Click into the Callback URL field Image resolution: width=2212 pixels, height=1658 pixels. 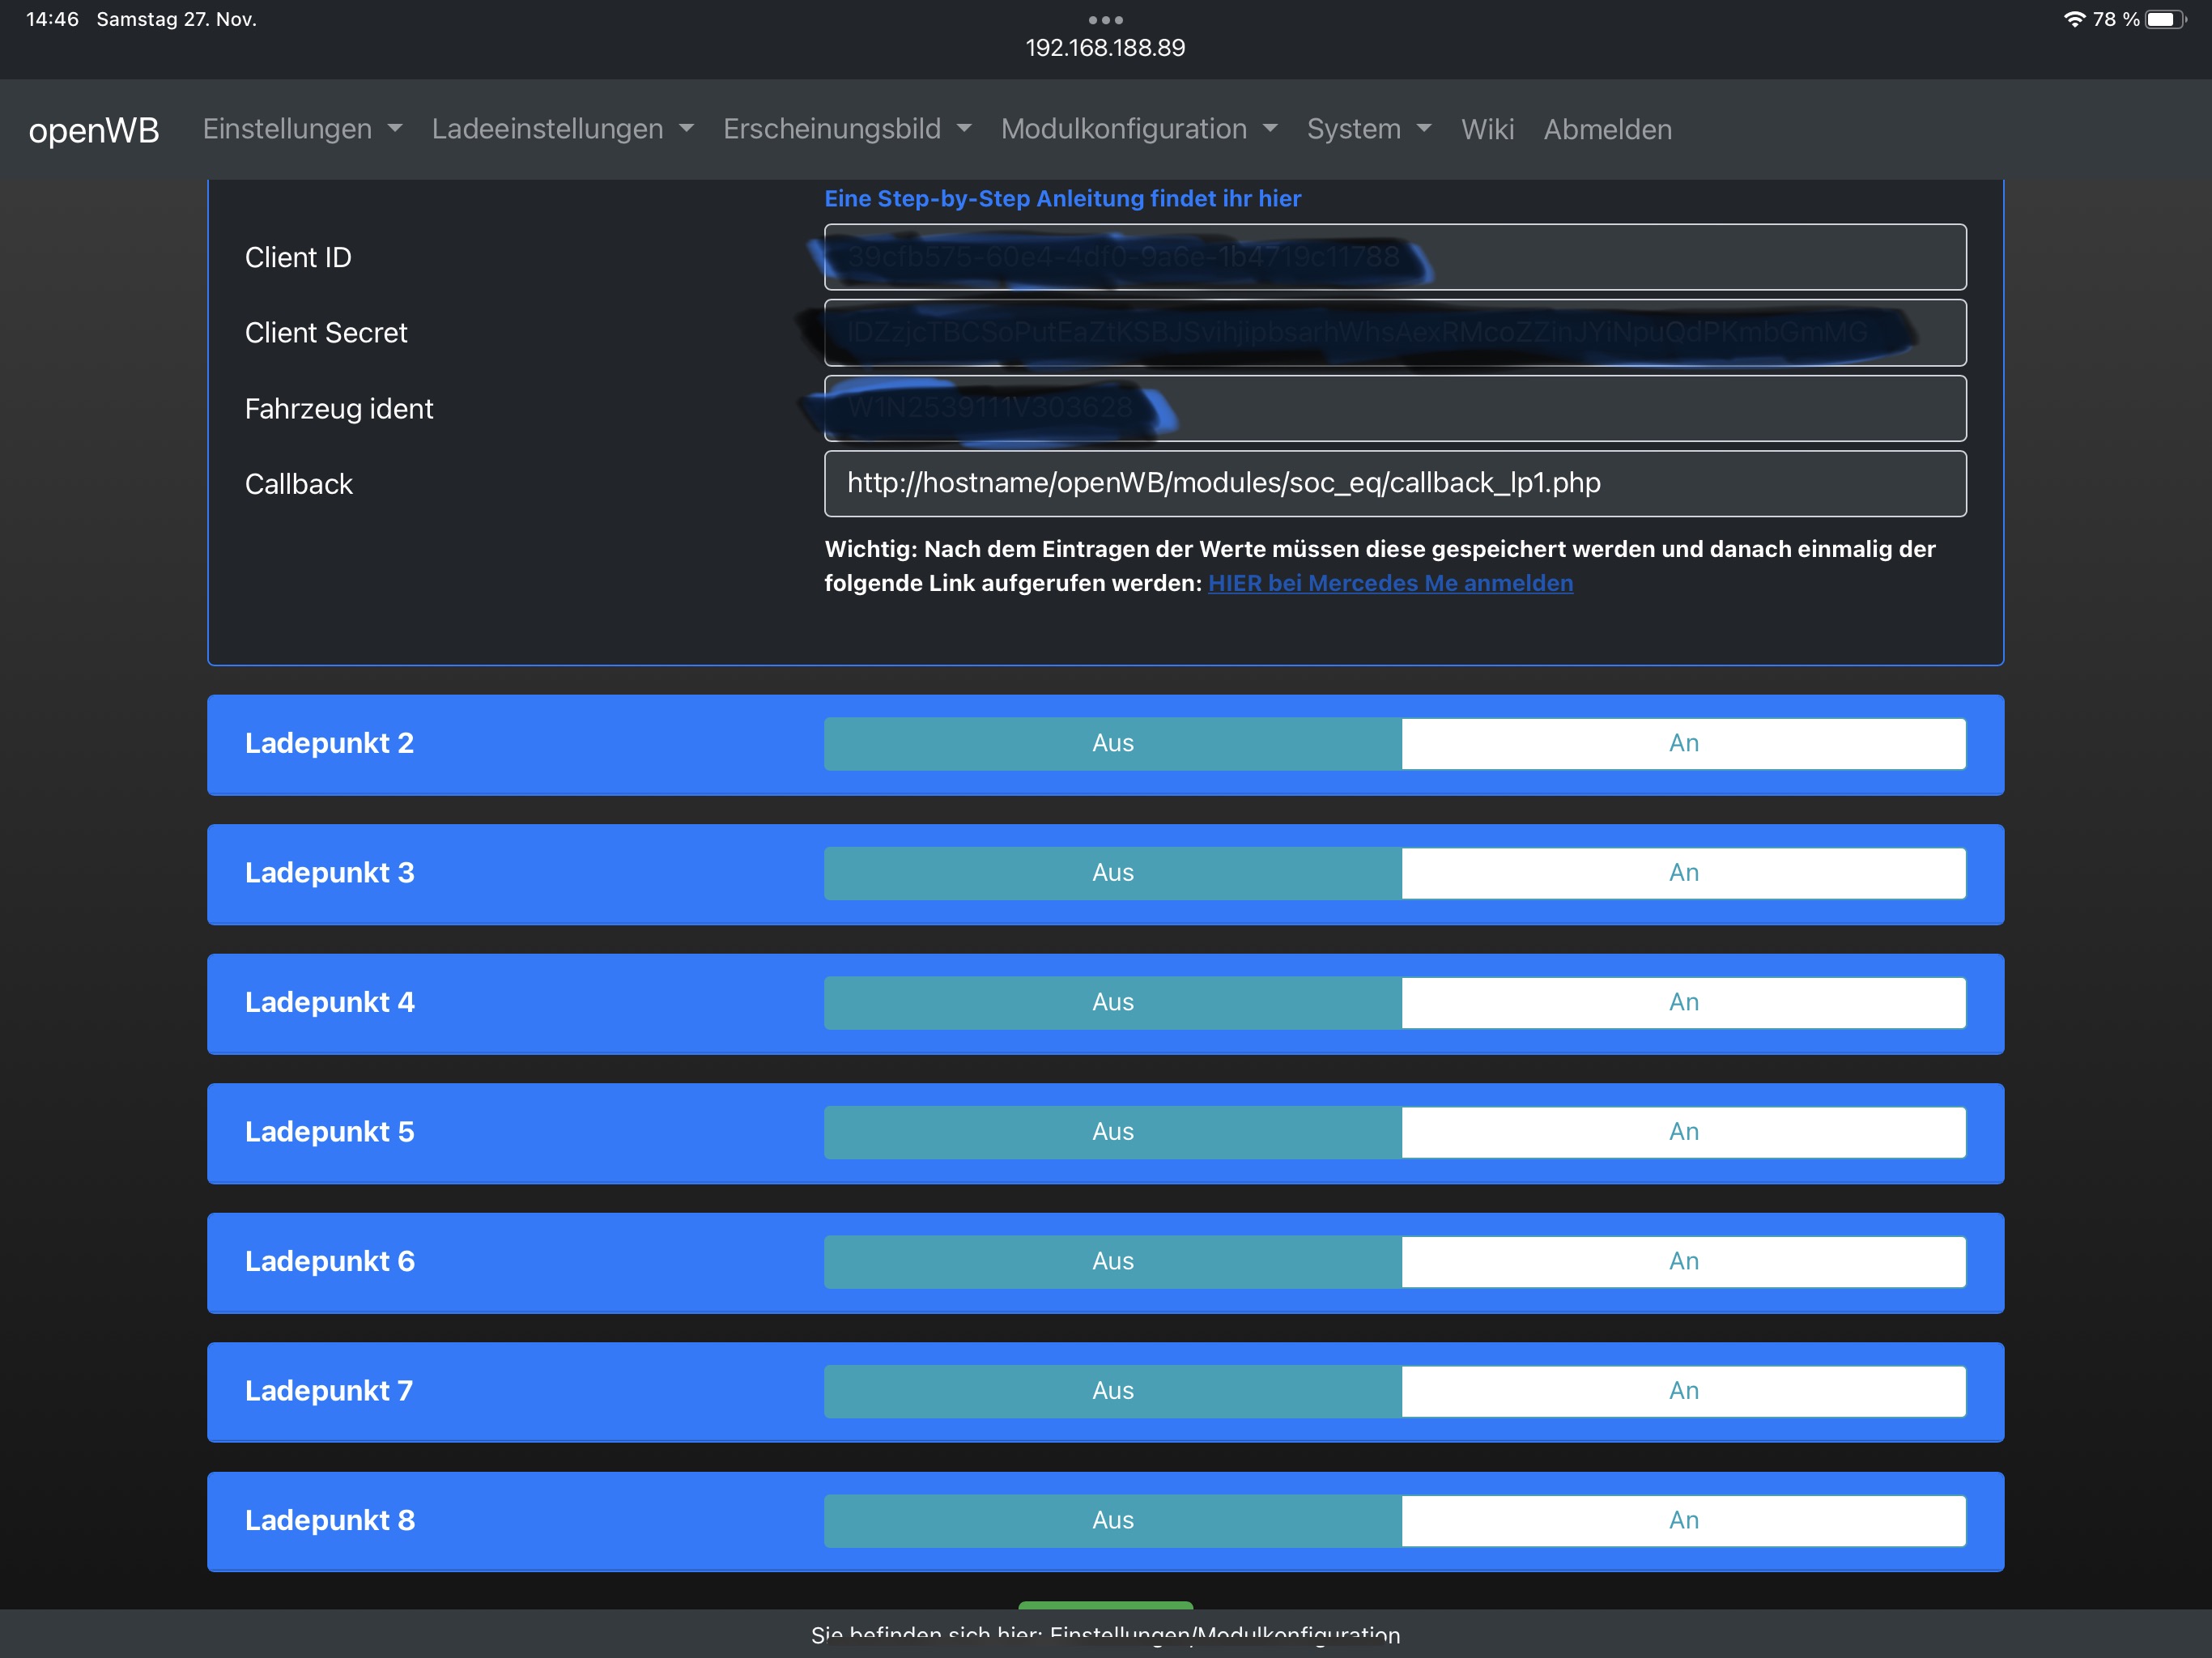click(1394, 484)
